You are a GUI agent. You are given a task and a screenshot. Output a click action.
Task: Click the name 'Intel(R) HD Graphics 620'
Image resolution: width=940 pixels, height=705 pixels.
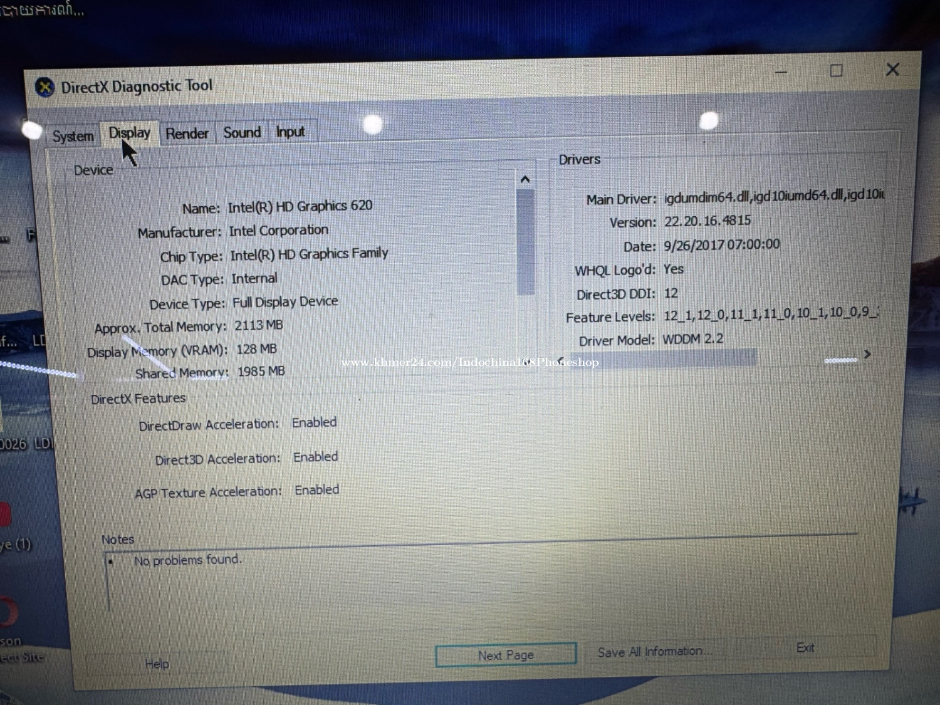(x=300, y=206)
